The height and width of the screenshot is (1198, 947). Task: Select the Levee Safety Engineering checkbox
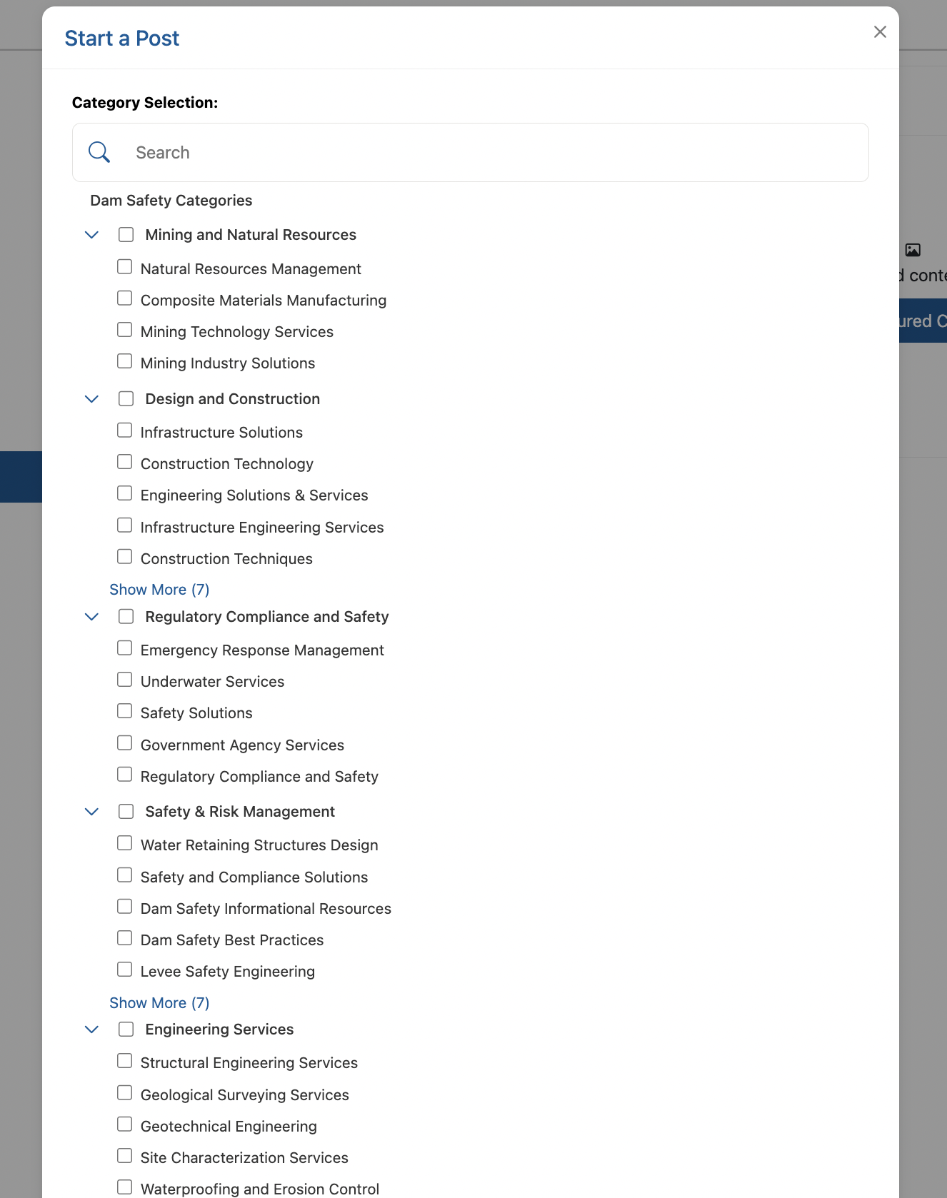pos(125,970)
